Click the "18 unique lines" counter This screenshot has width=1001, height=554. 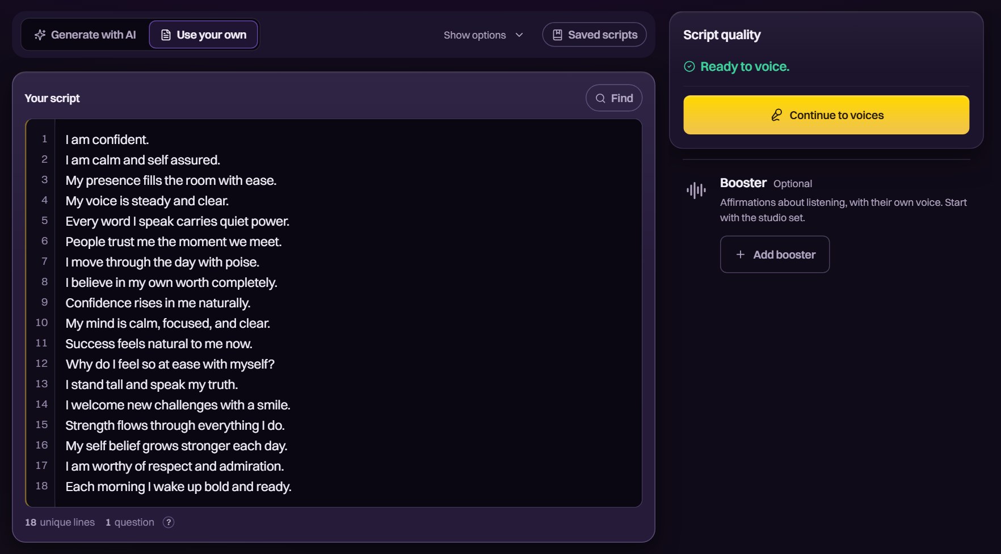click(x=60, y=522)
